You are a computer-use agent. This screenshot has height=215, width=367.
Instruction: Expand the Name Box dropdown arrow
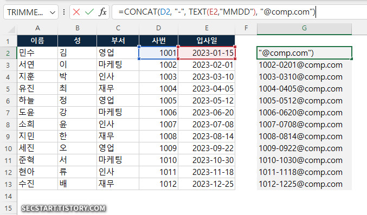coord(53,12)
